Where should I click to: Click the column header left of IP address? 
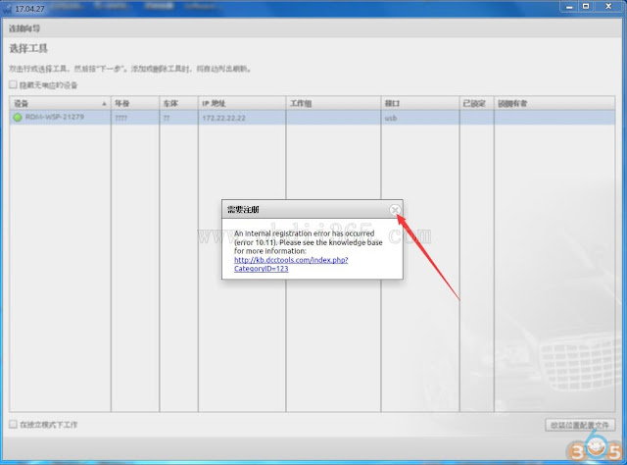pos(178,103)
